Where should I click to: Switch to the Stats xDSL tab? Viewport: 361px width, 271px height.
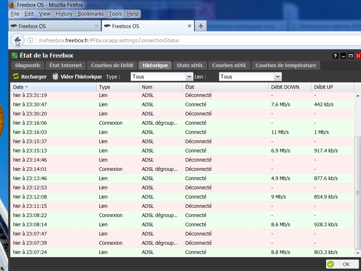pyautogui.click(x=190, y=65)
